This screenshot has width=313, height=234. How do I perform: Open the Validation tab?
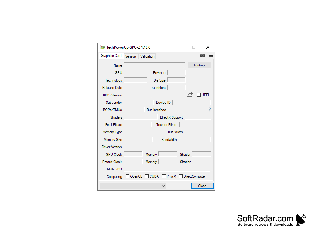tap(147, 56)
